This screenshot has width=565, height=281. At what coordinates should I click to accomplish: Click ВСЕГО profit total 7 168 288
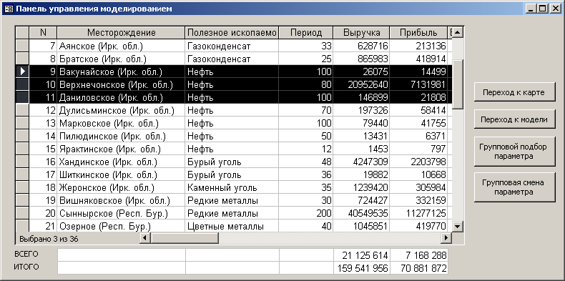coord(418,255)
